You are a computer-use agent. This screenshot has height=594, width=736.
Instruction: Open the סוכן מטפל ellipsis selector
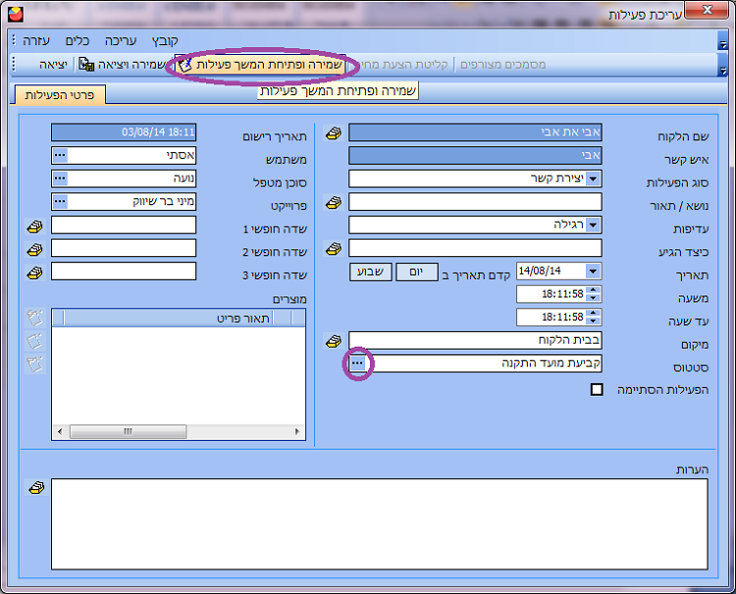pos(60,179)
